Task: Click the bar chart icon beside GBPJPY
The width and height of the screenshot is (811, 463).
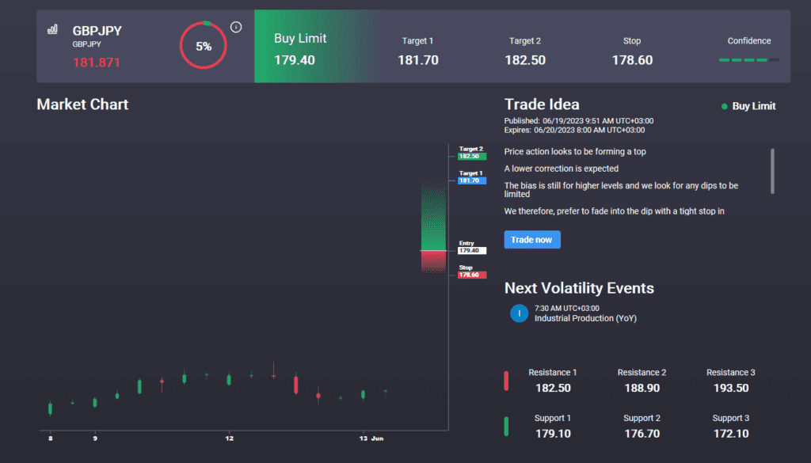Action: click(52, 29)
